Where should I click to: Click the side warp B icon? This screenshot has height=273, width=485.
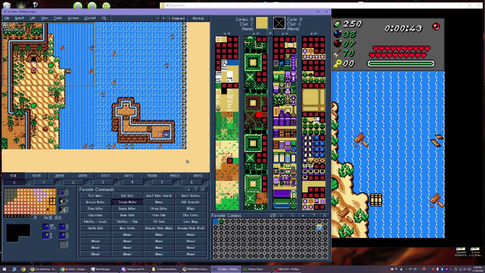[x=45, y=235]
